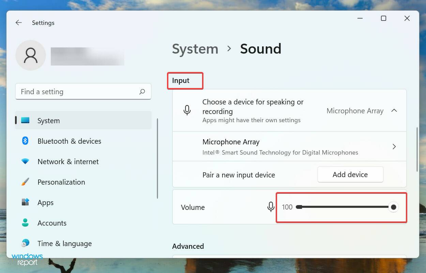
Task: Select the Apps icon in the sidebar
Action: point(25,202)
